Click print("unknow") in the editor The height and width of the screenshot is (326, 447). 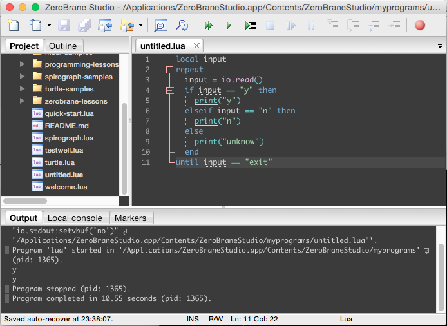click(229, 142)
